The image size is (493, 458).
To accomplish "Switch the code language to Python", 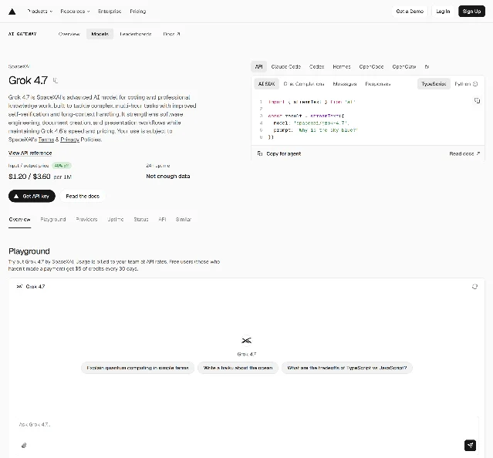I will (x=462, y=84).
